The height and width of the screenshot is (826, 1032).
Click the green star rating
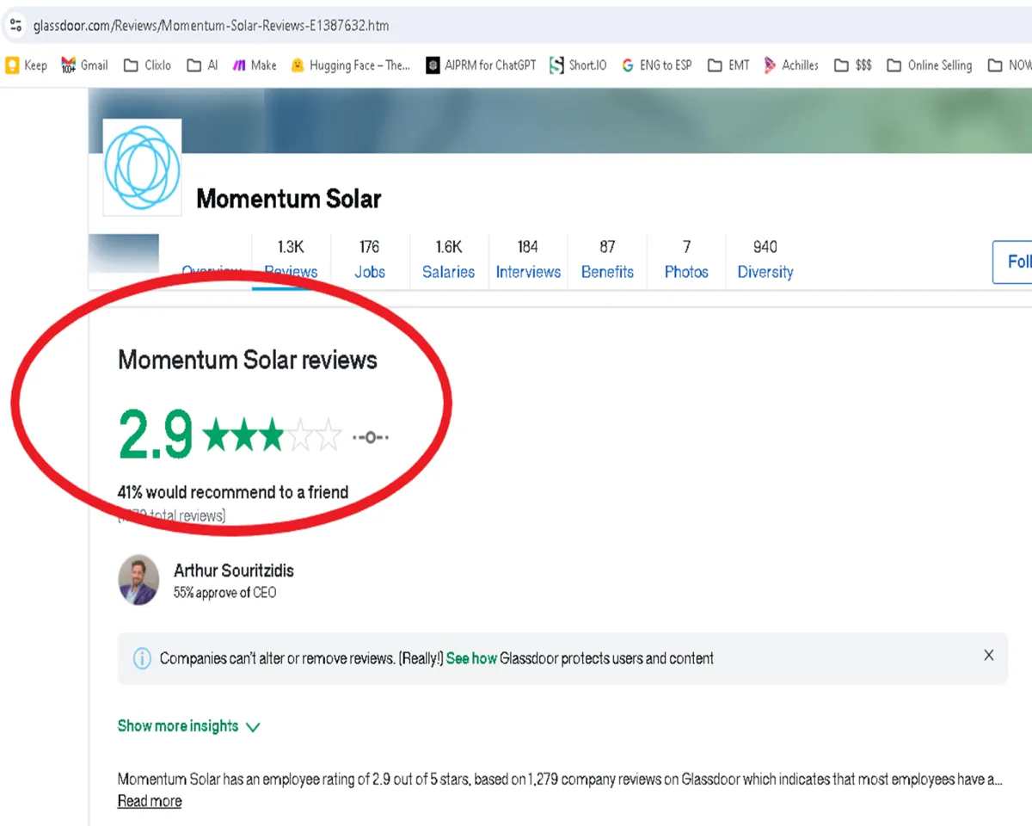[273, 436]
